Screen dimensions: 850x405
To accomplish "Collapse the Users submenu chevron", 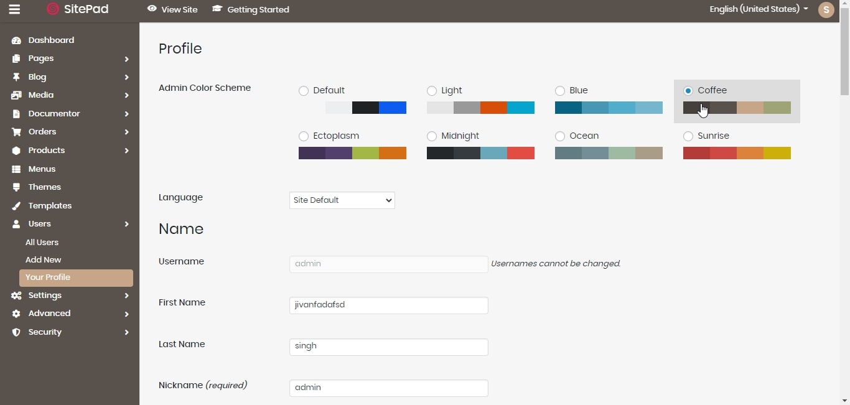I will coord(126,224).
